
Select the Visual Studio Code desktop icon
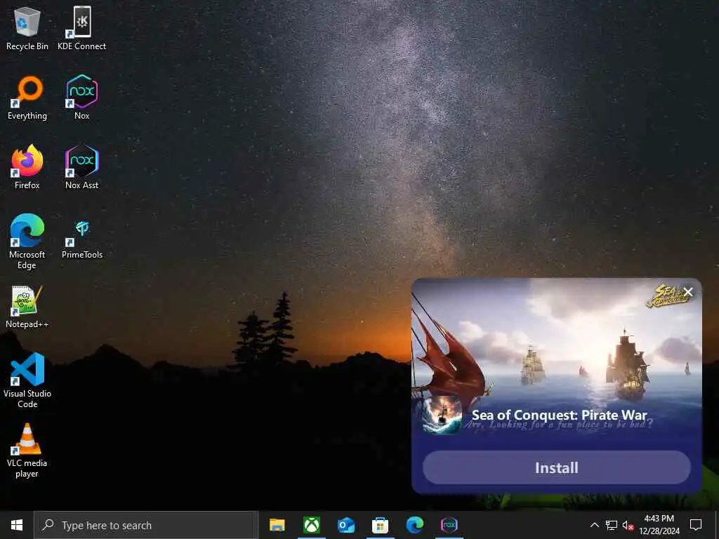point(27,380)
